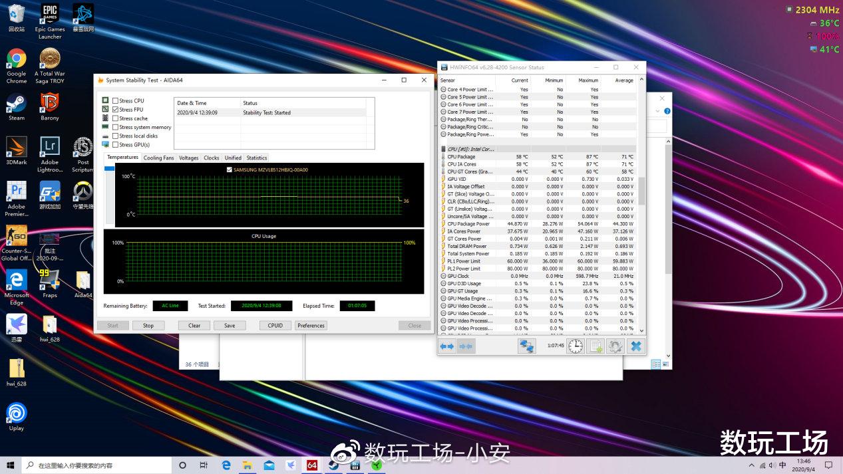Switch to the Cooling Fans tab
Image resolution: width=843 pixels, height=474 pixels.
159,158
